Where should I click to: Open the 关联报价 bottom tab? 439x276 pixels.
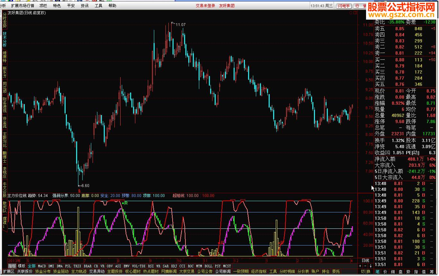pyautogui.click(x=25, y=272)
